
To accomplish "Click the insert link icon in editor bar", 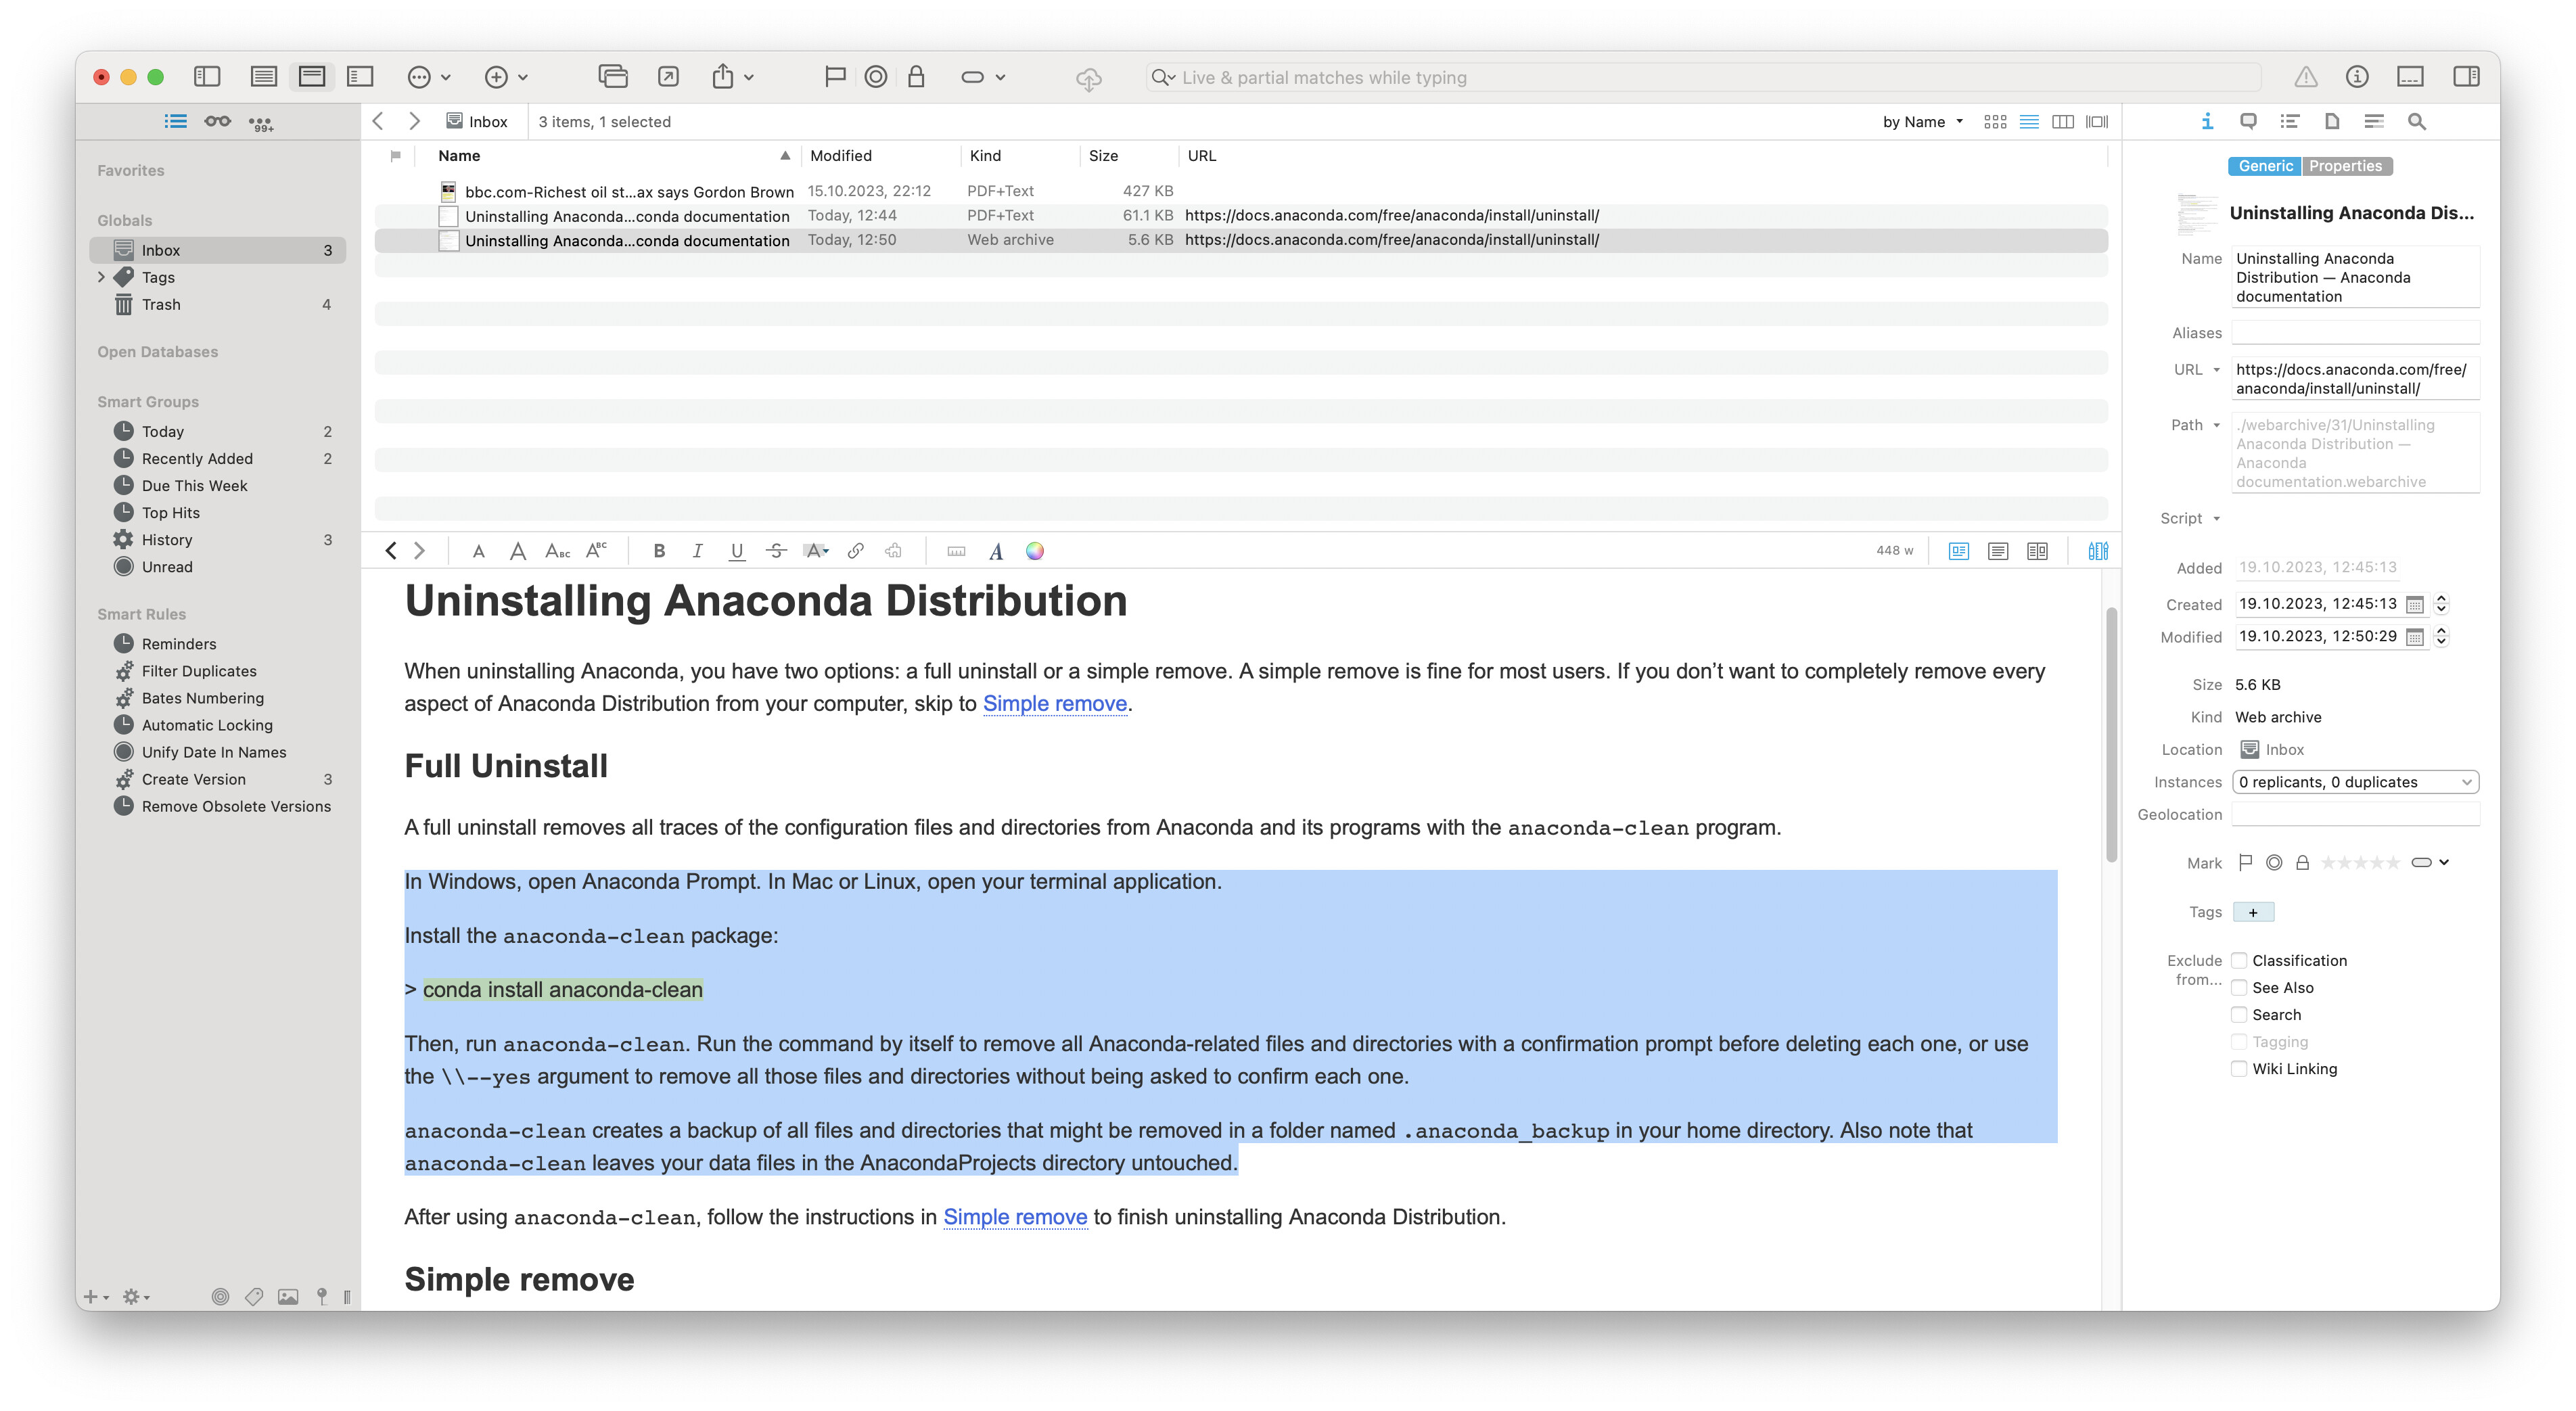I will pyautogui.click(x=855, y=551).
